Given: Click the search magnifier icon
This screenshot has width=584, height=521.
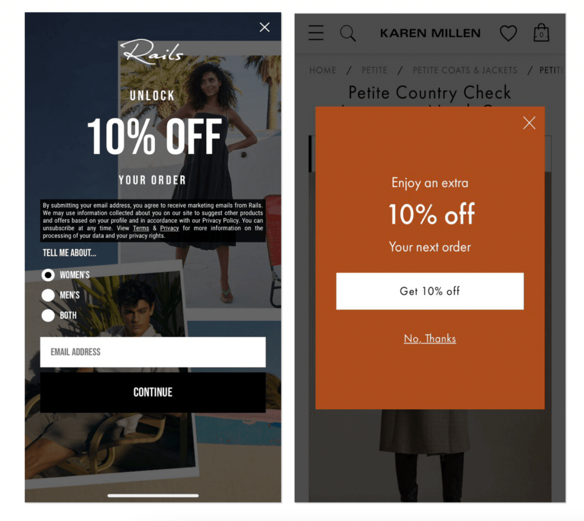Looking at the screenshot, I should coord(348,33).
